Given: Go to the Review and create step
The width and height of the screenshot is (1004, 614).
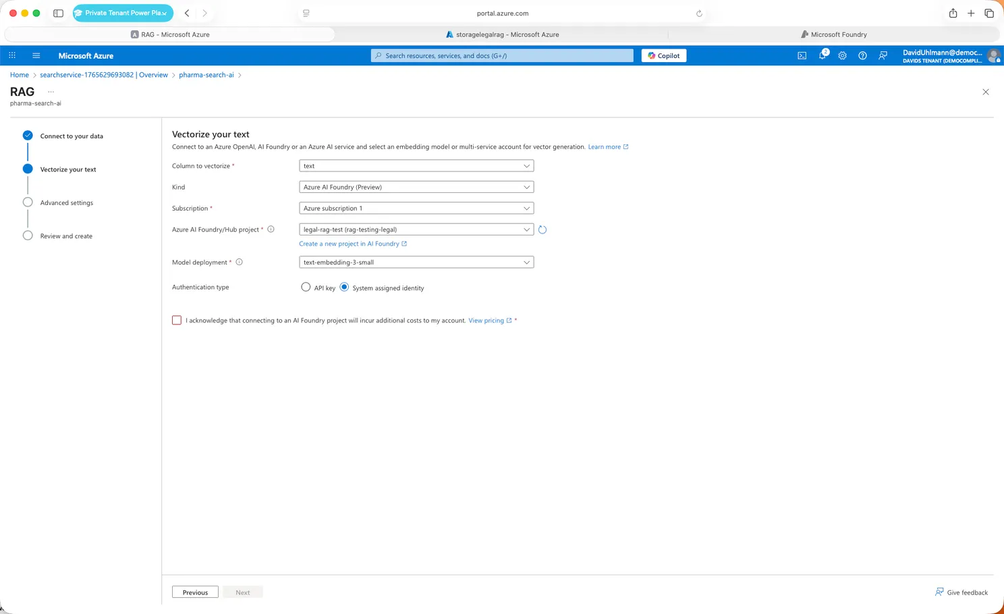Looking at the screenshot, I should click(x=66, y=236).
